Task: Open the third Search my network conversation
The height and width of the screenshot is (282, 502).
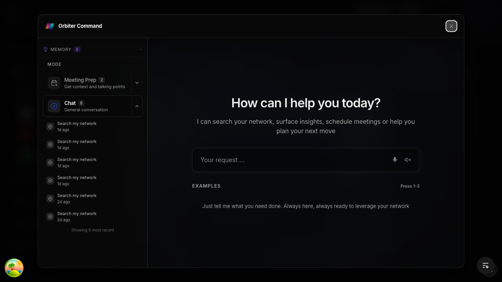Action: [x=77, y=163]
